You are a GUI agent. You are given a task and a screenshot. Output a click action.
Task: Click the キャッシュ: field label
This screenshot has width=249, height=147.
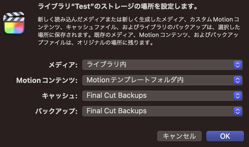click(x=60, y=96)
